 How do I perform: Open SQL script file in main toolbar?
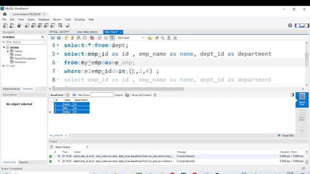(12, 26)
